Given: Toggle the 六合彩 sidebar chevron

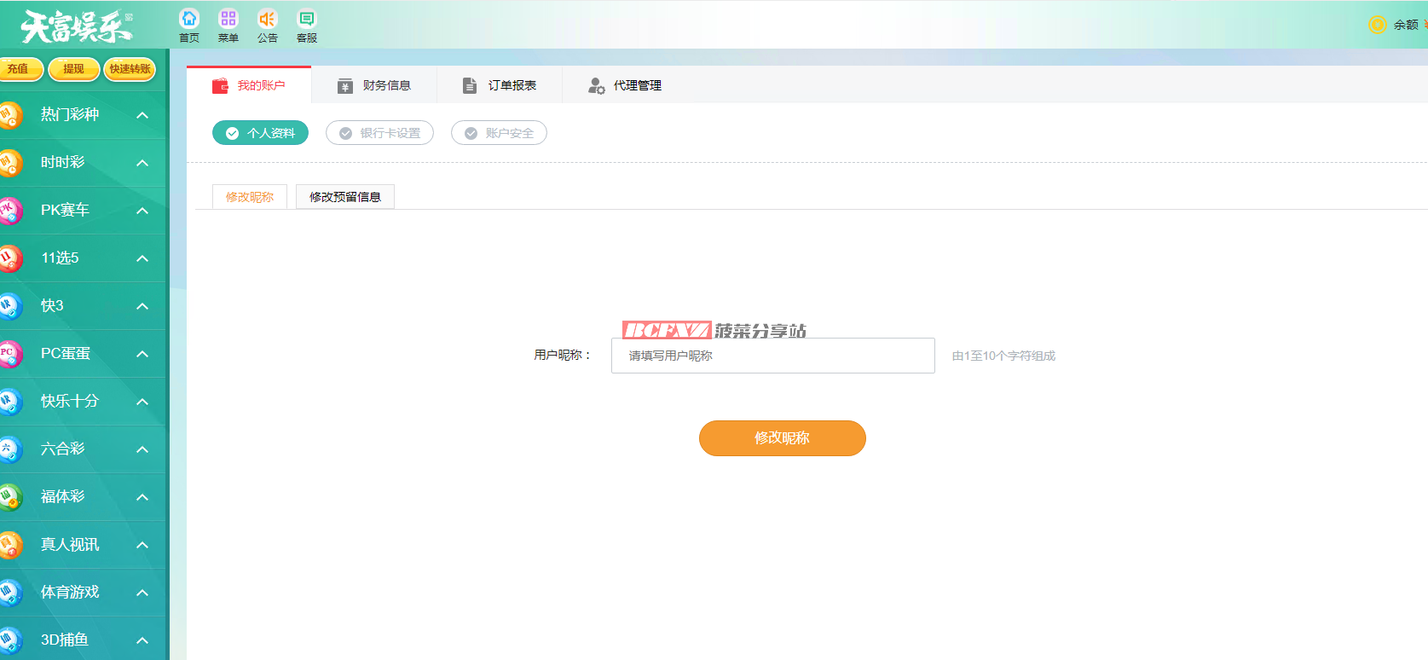Looking at the screenshot, I should 142,449.
